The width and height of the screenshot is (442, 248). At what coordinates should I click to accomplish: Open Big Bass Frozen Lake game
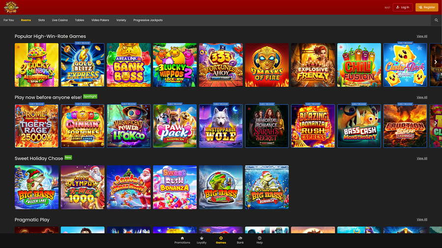point(37,187)
